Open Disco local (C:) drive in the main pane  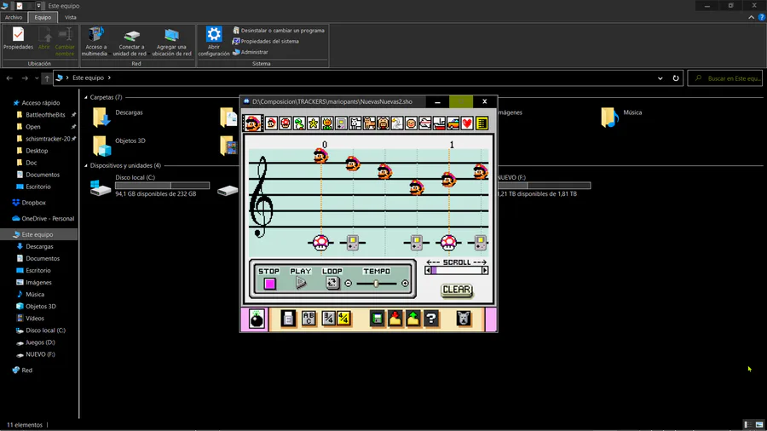click(x=150, y=186)
